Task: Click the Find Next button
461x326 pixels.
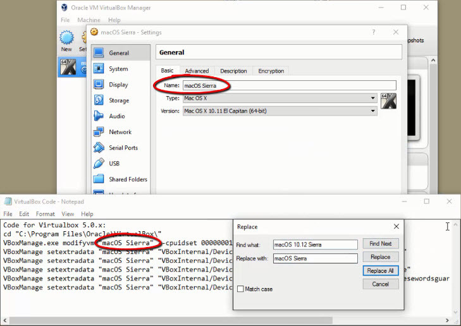Action: [381, 243]
